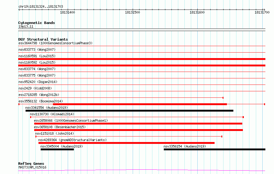Open variant esv2718285 (Wong2012b)
Viewport: 274px width, 174px height.
pyautogui.click(x=39, y=95)
